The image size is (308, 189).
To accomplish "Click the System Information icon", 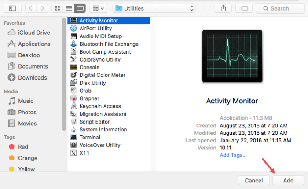I will click(x=73, y=130).
